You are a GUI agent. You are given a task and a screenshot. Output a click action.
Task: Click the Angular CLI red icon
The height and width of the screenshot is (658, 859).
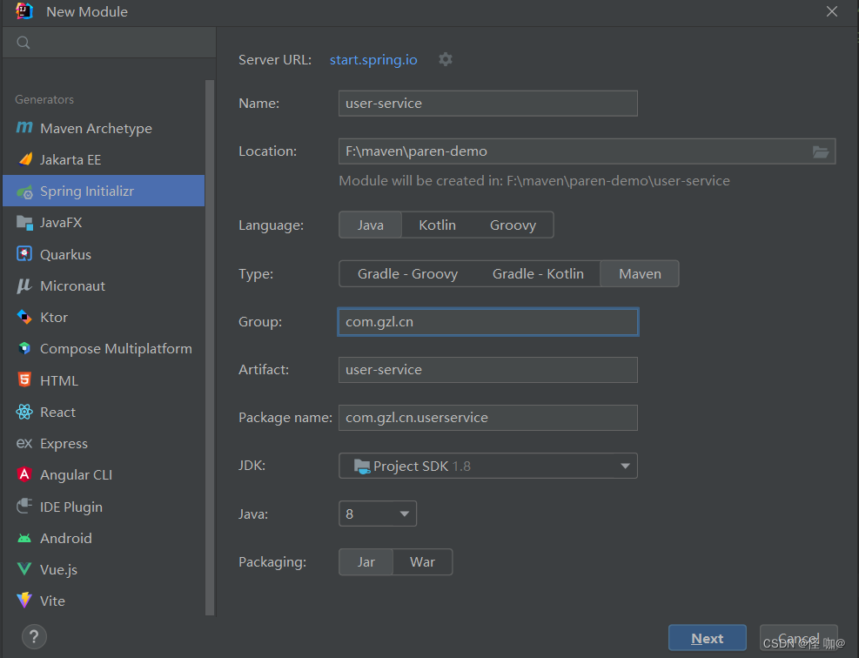(24, 474)
